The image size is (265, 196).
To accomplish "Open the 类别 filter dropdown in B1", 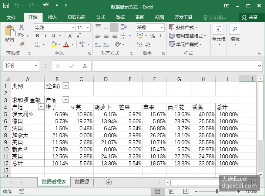I will [x=66, y=86].
